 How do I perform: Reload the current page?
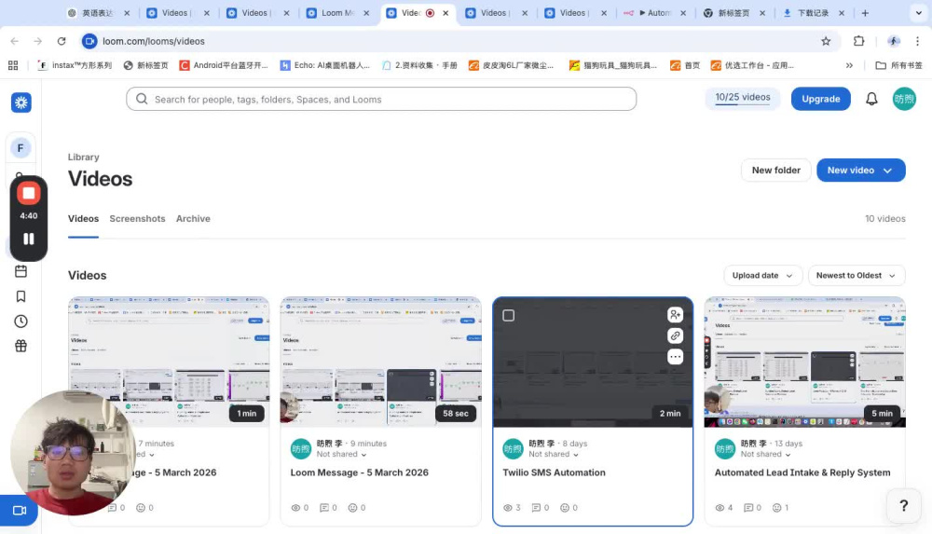[x=62, y=41]
